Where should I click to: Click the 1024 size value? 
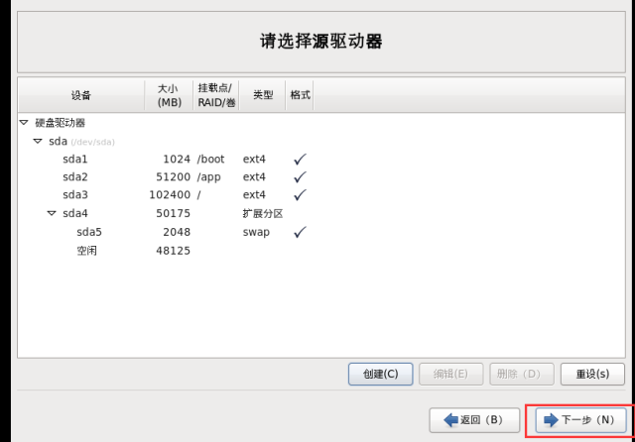pos(177,159)
